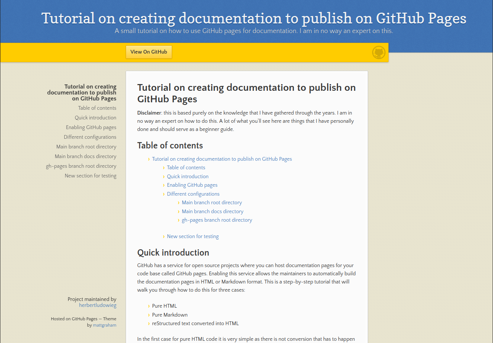Click the GitHub octocat icon in yellow bar
Image resolution: width=493 pixels, height=343 pixels.
click(x=379, y=52)
